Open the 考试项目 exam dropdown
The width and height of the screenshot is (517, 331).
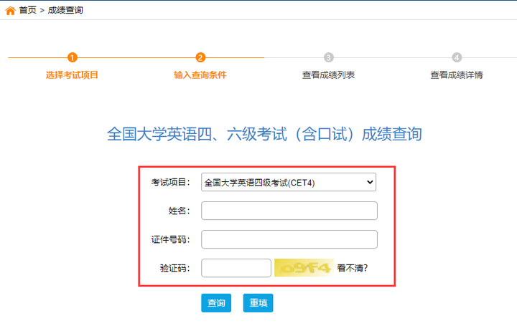click(x=289, y=182)
